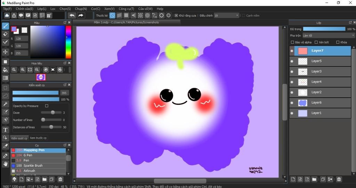Select the Bucket fill tool
Image resolution: width=356 pixels, height=188 pixels.
(x=6, y=70)
